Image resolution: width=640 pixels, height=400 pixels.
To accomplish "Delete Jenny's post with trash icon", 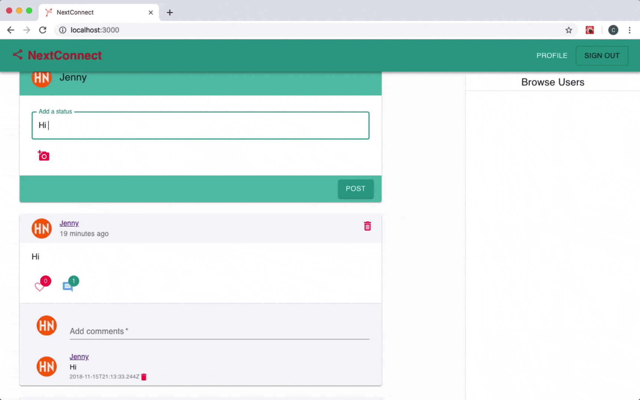I will click(367, 226).
